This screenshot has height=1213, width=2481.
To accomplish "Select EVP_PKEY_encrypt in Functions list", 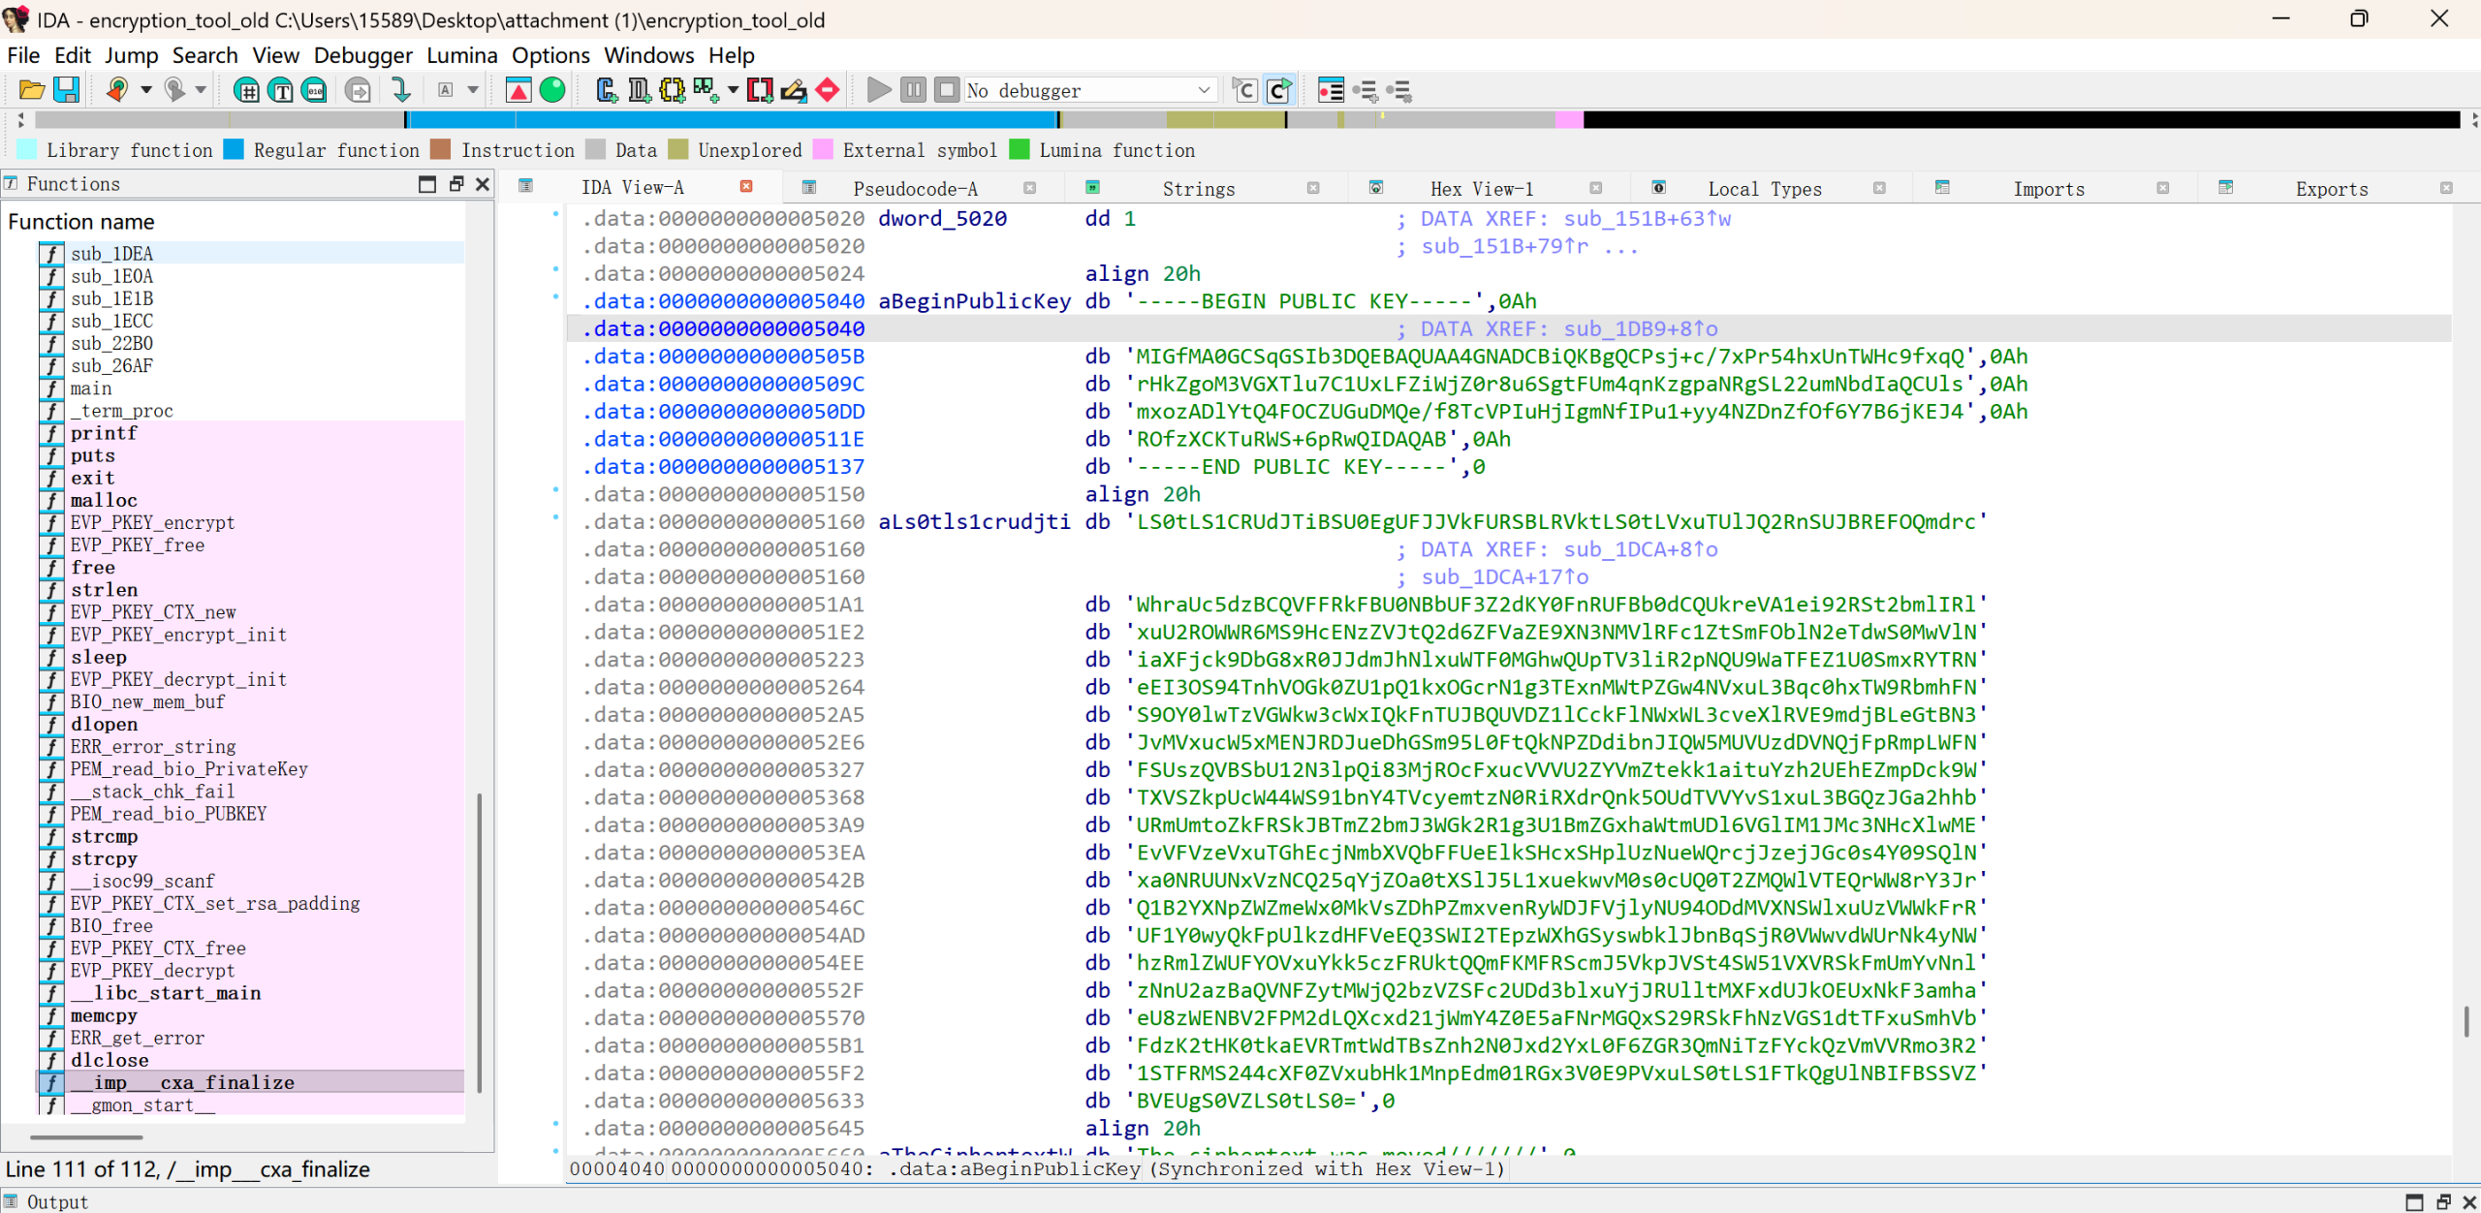I will tap(152, 522).
